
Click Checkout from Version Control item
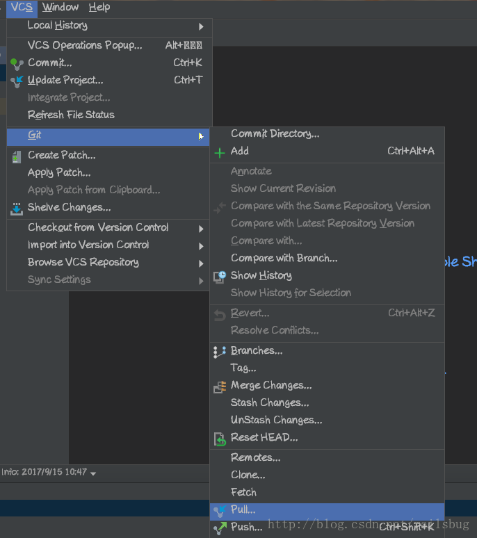pos(108,227)
